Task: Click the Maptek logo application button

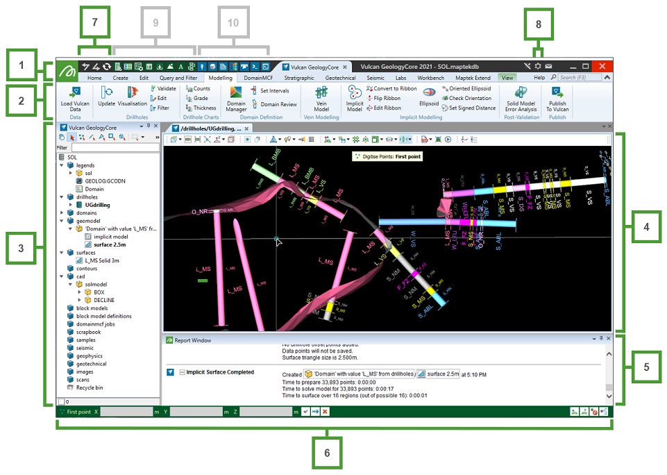Action: [x=67, y=71]
